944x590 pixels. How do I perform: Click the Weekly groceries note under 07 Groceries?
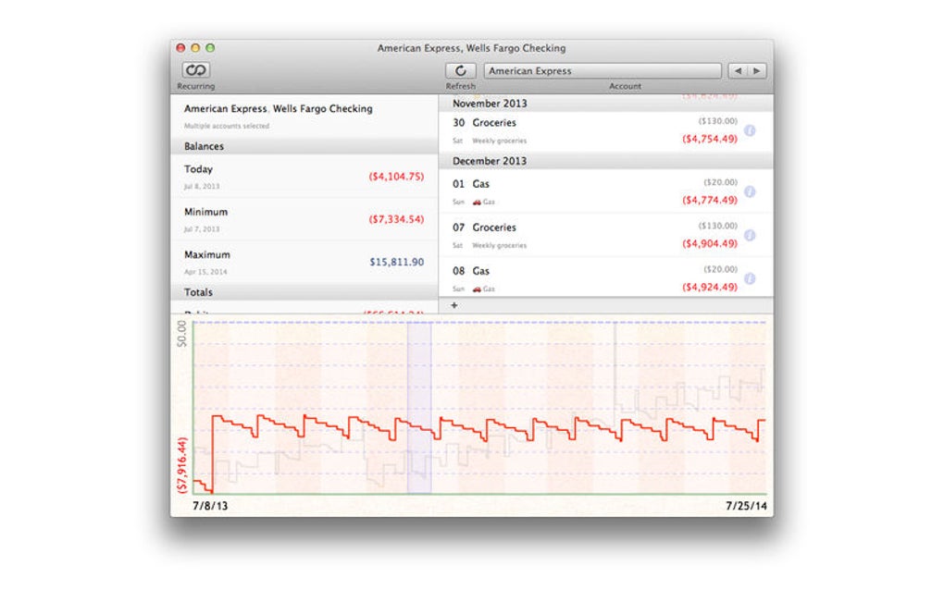click(499, 245)
